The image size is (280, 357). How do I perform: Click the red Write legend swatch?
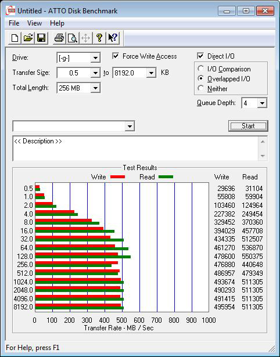point(117,176)
